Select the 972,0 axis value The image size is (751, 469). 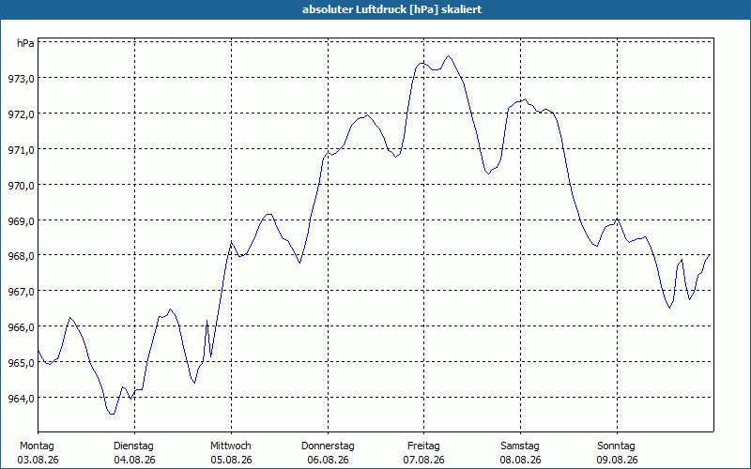(21, 114)
